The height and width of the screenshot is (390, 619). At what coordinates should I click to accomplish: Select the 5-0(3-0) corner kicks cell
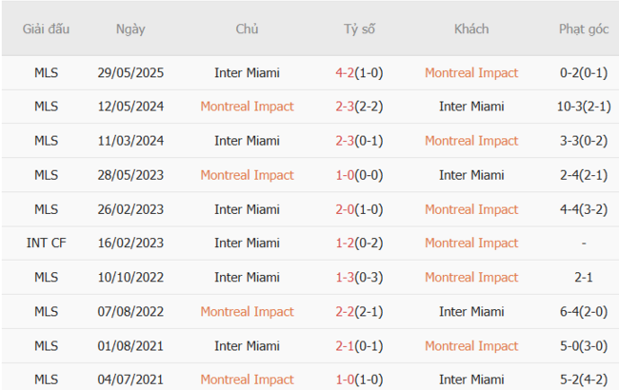pyautogui.click(x=584, y=346)
